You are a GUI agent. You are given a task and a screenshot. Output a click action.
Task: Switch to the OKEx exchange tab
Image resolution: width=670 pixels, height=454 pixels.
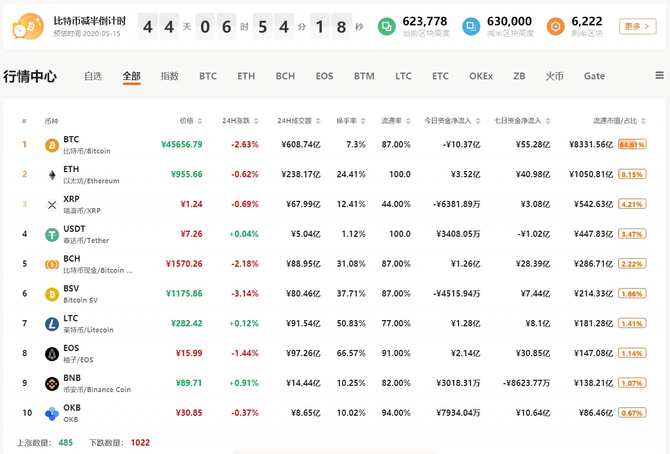point(481,76)
